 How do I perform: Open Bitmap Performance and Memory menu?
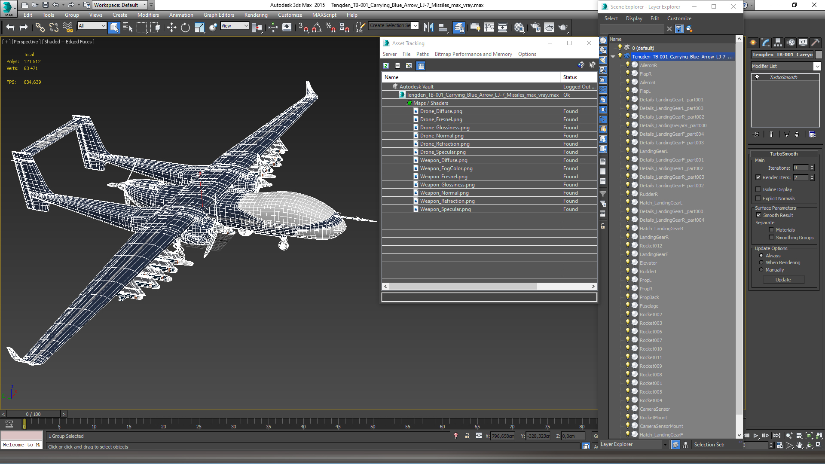[473, 54]
